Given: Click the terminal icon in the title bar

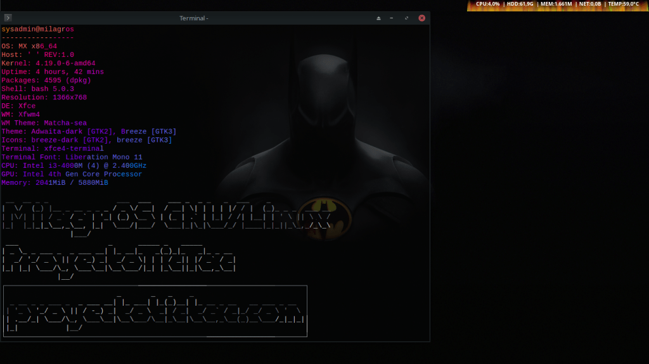Looking at the screenshot, I should pos(7,18).
